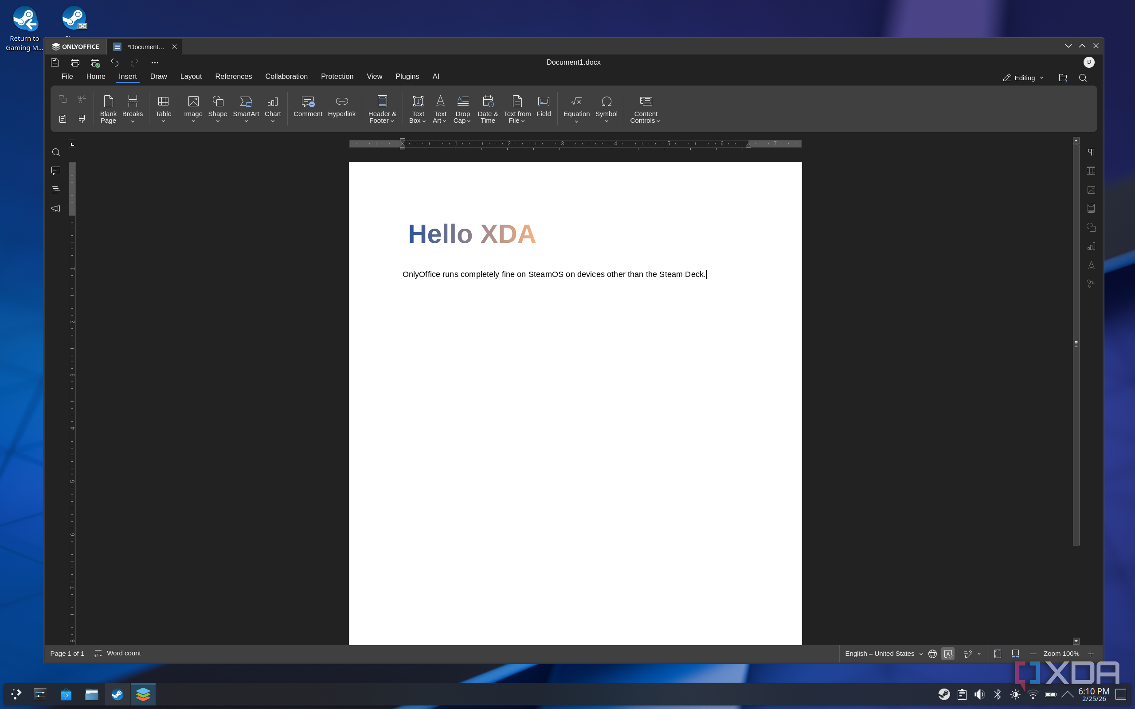Switch to the Layout tab

(x=191, y=76)
